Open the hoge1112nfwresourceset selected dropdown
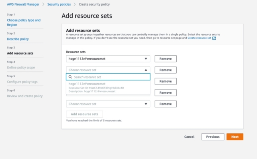Viewport: 257px width, 159px height. tap(108, 58)
